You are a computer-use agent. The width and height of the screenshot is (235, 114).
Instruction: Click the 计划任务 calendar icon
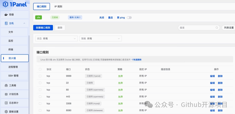pos(6,94)
